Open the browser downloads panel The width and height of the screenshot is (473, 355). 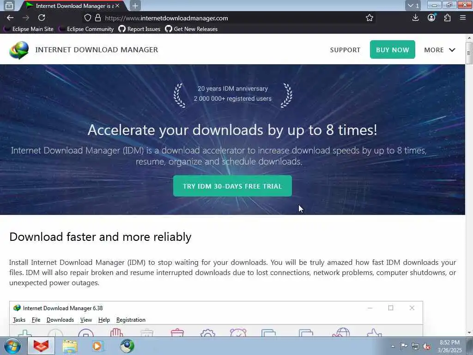pos(415,18)
